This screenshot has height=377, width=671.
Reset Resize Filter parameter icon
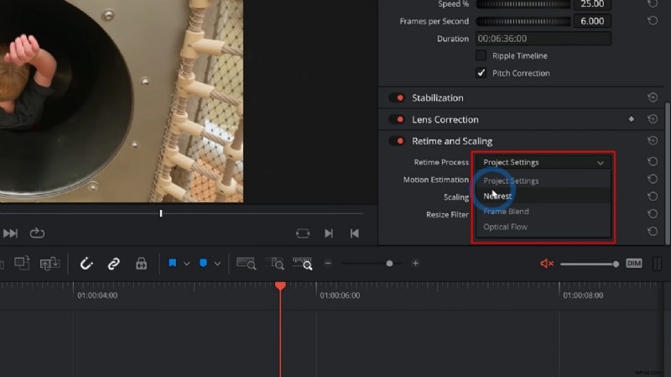tap(653, 214)
